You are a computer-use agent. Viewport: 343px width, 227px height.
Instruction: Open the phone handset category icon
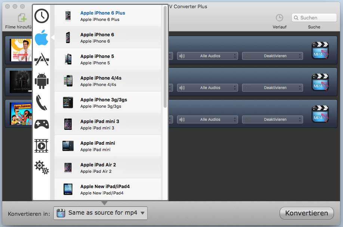(41, 102)
